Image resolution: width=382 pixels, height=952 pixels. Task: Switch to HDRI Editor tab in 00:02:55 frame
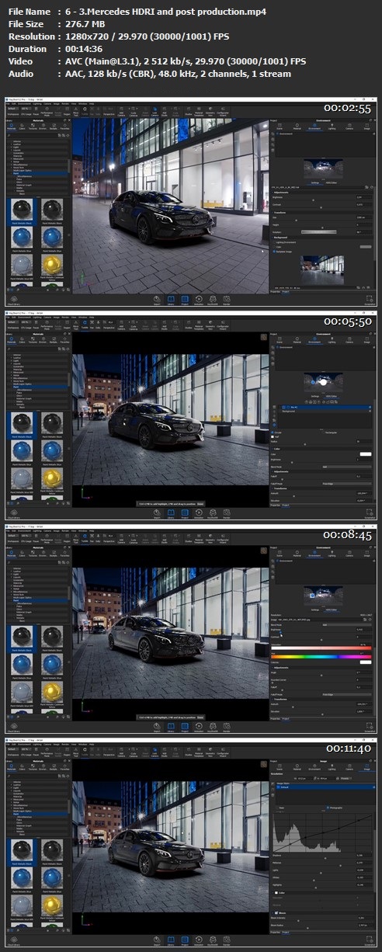coord(332,182)
